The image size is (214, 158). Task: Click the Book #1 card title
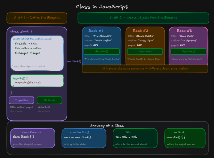point(96,31)
